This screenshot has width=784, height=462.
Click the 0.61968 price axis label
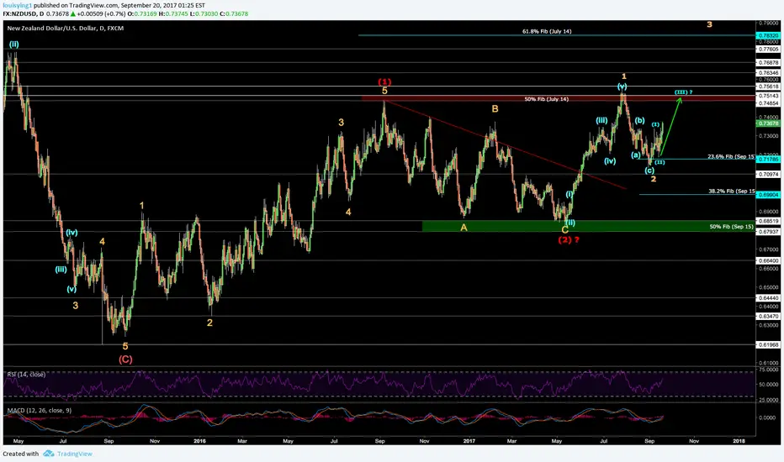click(x=769, y=344)
